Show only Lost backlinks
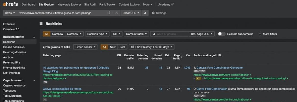 coord(122,47)
